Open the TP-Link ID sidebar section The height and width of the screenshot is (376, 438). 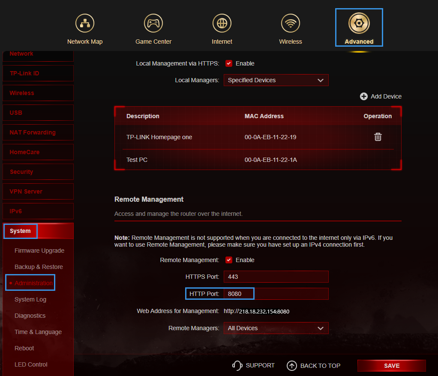38,73
